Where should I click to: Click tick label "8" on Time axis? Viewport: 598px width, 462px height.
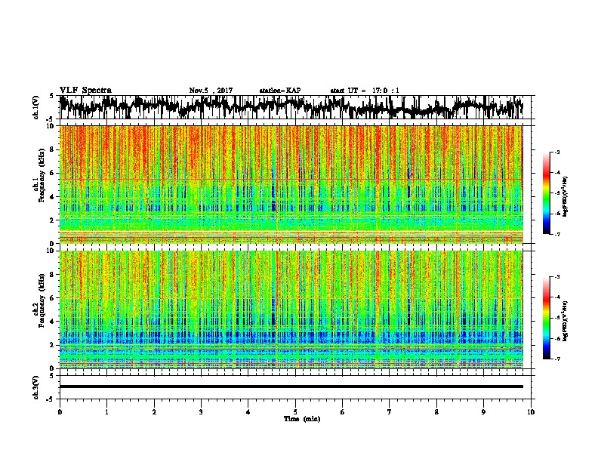436,412
